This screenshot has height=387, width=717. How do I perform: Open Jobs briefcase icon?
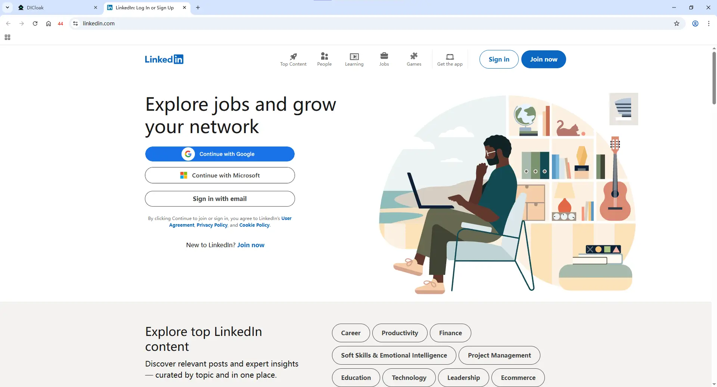384,56
